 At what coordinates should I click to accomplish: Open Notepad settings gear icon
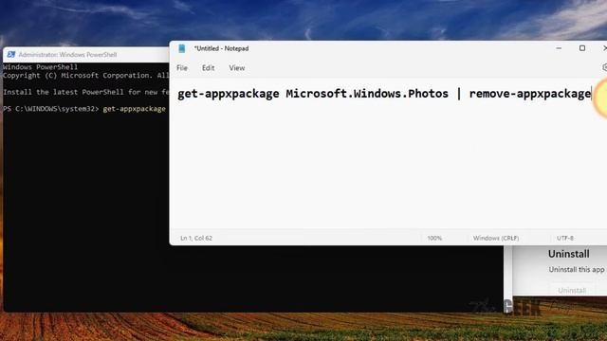604,67
